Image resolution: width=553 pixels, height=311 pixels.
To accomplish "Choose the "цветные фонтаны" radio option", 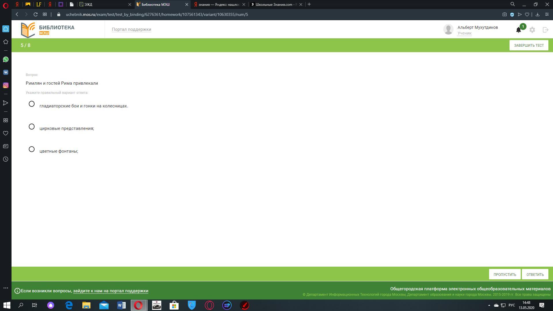I will 32,149.
